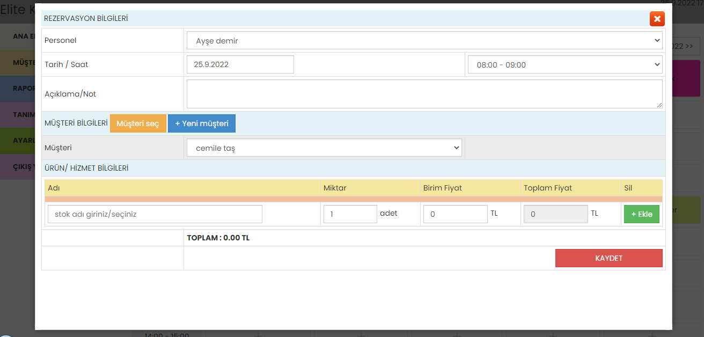
Task: Open the Personel dropdown showing Ayşe demir
Action: point(424,41)
